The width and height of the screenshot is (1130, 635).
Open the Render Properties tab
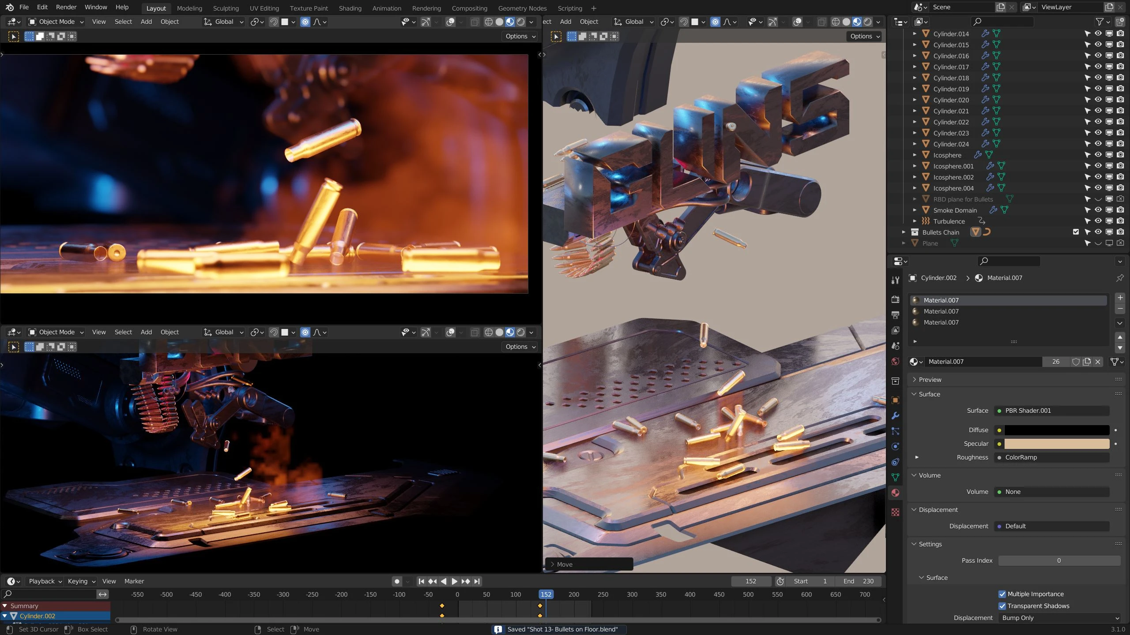click(x=895, y=299)
